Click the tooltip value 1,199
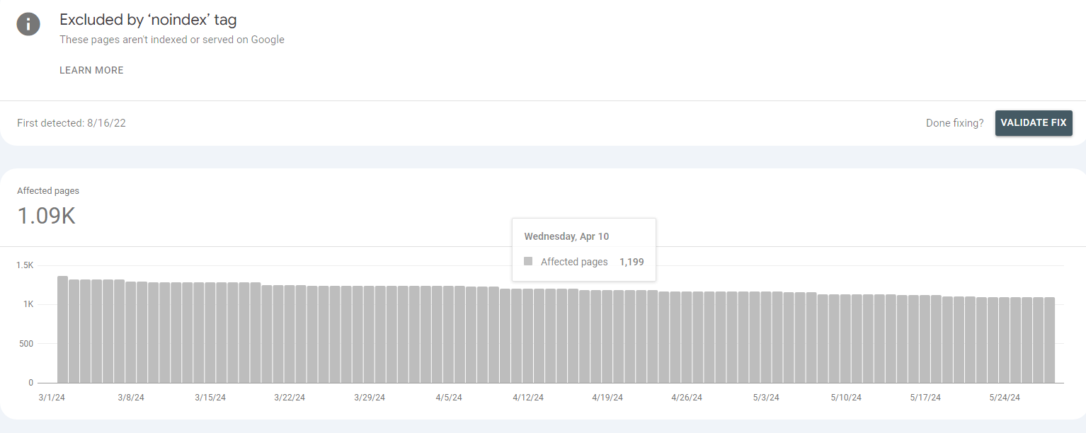 (631, 262)
